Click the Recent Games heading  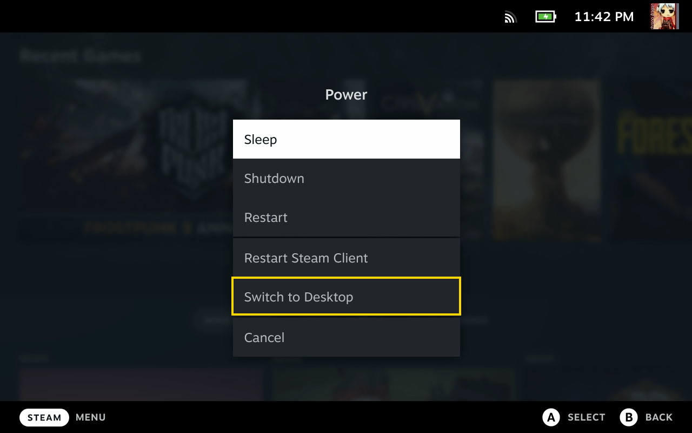coord(80,56)
